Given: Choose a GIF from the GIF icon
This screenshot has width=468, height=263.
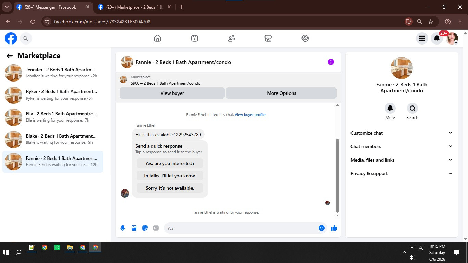Looking at the screenshot, I should [x=156, y=228].
